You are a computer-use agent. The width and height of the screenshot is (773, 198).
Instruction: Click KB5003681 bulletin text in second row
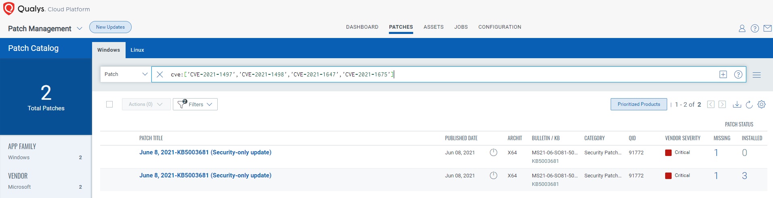[x=545, y=184]
